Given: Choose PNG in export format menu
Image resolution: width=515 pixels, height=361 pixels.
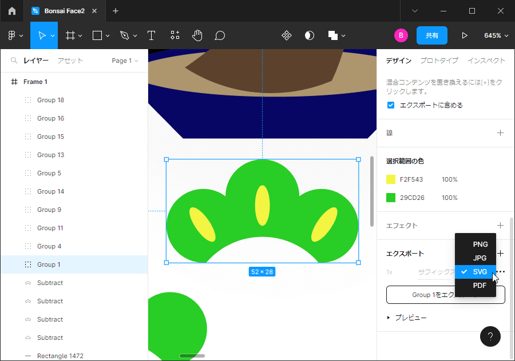Looking at the screenshot, I should [x=476, y=244].
